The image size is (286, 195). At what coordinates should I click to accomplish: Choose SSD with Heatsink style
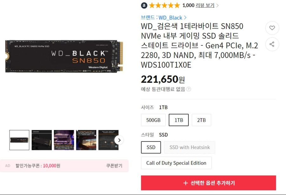point(189,147)
